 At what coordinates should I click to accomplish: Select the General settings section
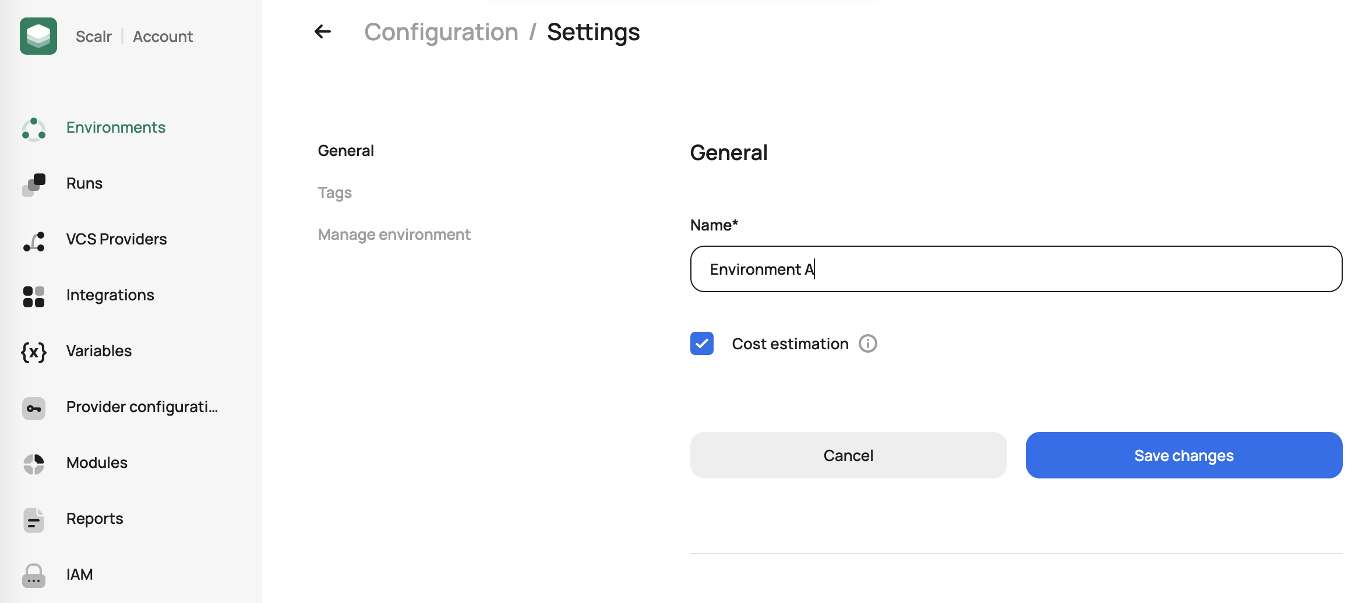click(346, 151)
